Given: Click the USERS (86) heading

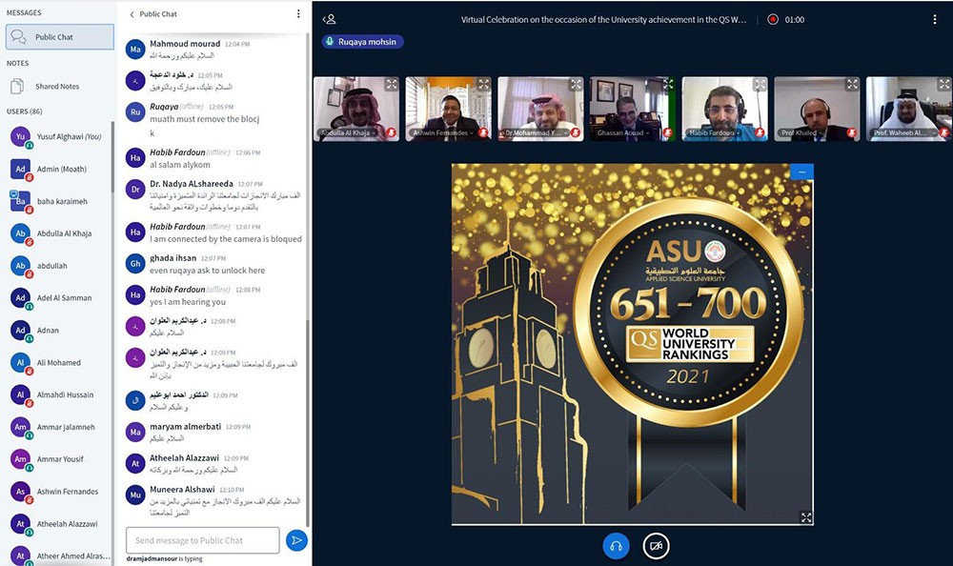Looking at the screenshot, I should (25, 111).
